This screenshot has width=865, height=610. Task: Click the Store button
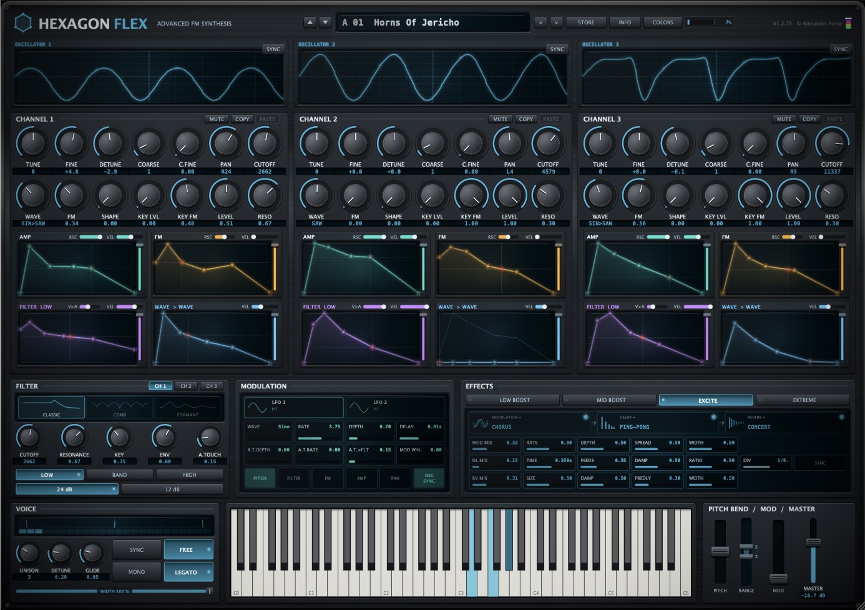pyautogui.click(x=586, y=22)
